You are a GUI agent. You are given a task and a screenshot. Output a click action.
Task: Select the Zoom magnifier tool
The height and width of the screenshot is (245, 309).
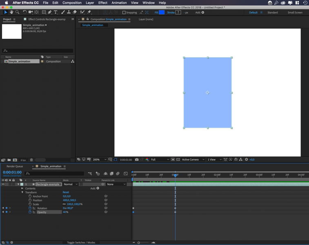click(x=17, y=12)
